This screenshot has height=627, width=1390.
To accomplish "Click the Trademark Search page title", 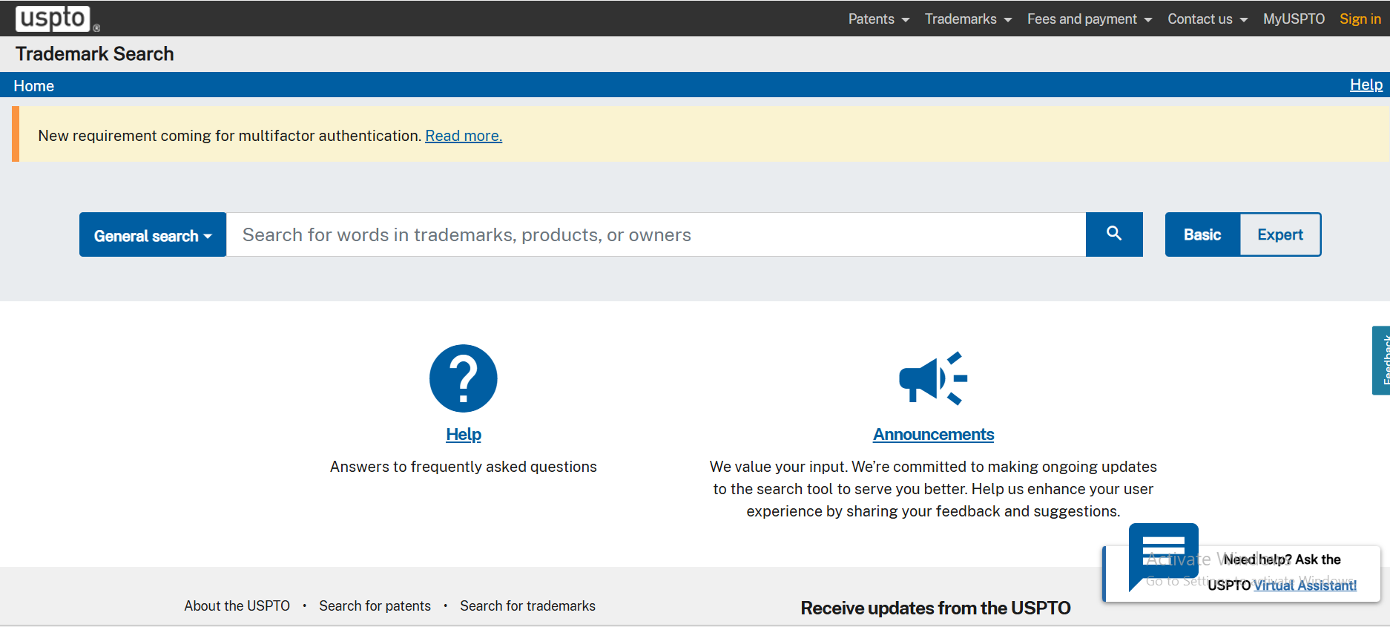I will coord(95,54).
